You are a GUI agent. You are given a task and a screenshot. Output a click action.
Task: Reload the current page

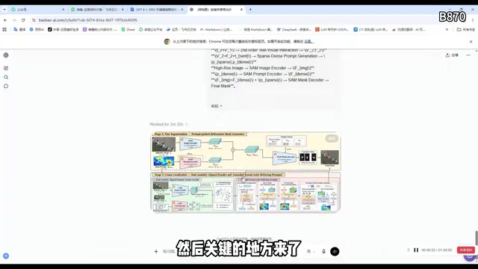23,20
